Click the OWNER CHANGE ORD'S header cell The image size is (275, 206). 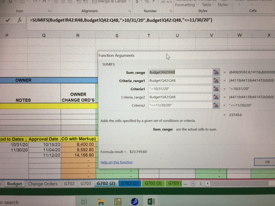[x=78, y=93]
